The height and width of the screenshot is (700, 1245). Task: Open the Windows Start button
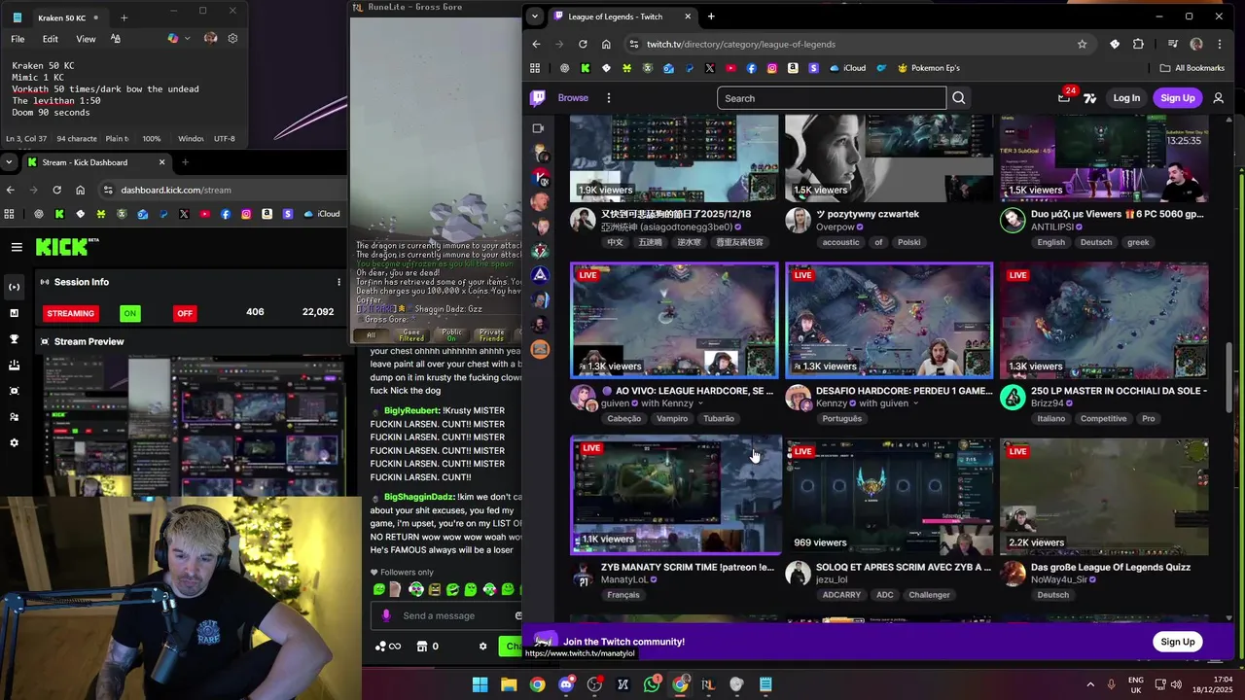pos(480,684)
